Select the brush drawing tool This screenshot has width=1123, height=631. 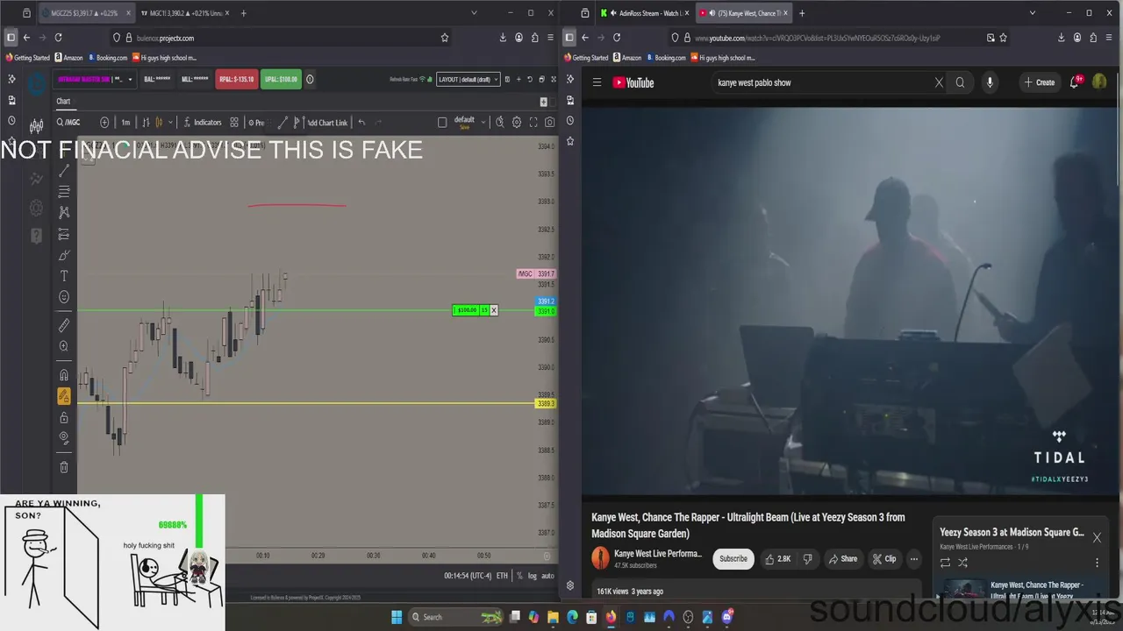point(64,255)
